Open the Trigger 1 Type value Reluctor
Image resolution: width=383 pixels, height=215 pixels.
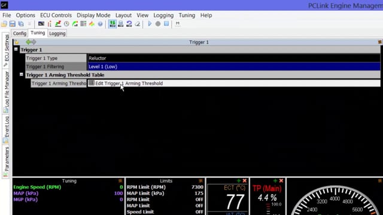coord(234,59)
